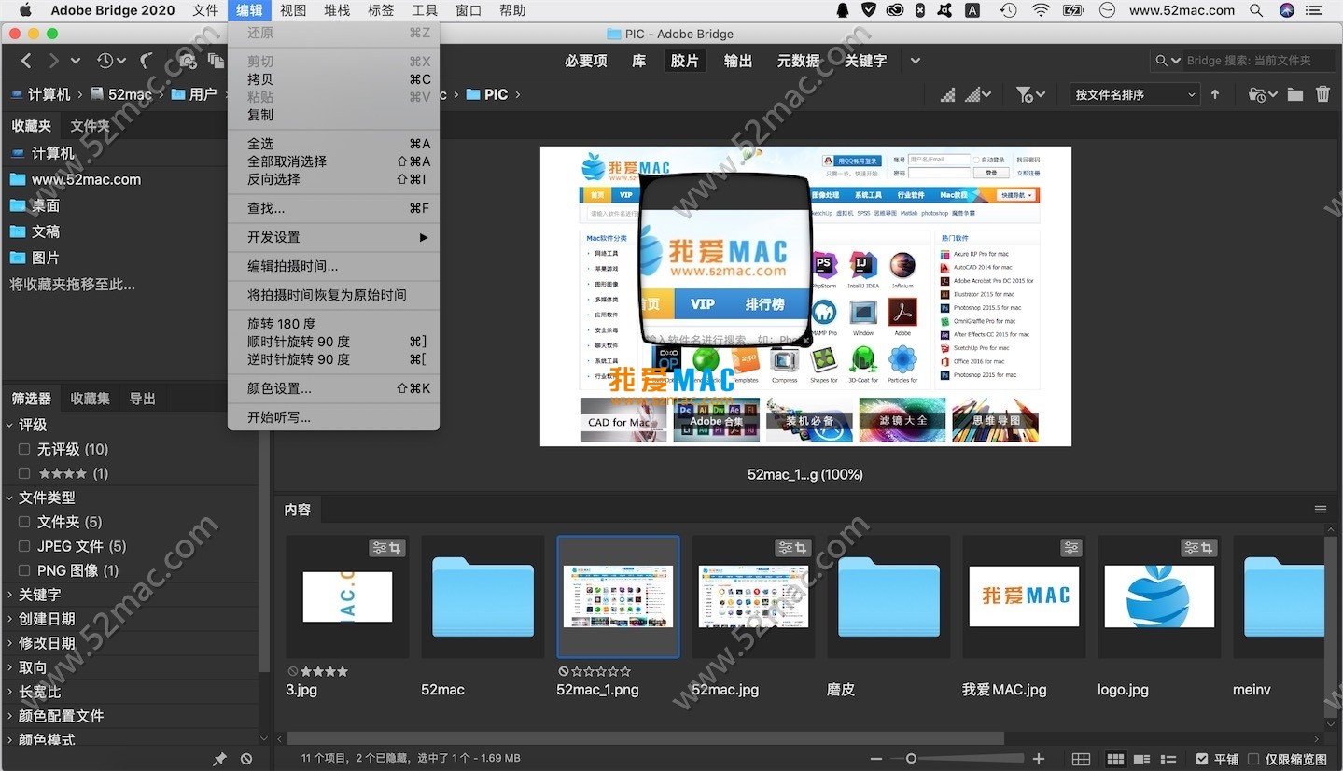Toggle the 平铺 checkbox

pos(1202,760)
